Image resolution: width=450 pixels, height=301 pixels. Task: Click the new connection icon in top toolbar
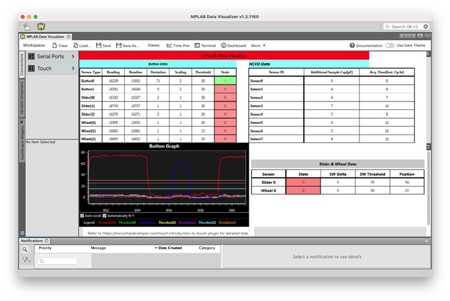pos(26,27)
